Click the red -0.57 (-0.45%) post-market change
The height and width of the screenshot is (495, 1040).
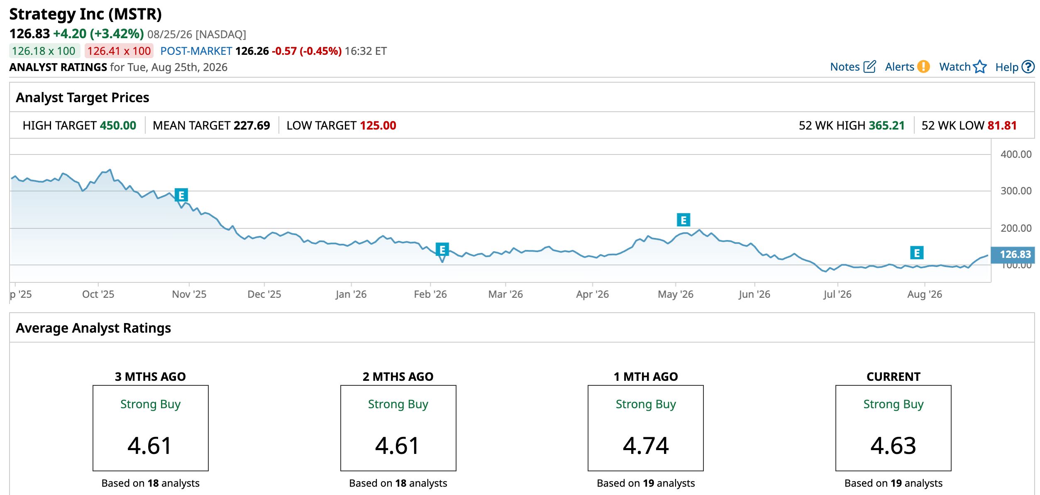tap(307, 51)
